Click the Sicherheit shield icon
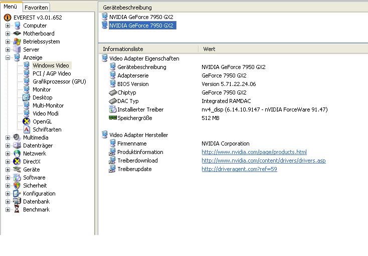This screenshot has height=256, width=368. tap(17, 185)
